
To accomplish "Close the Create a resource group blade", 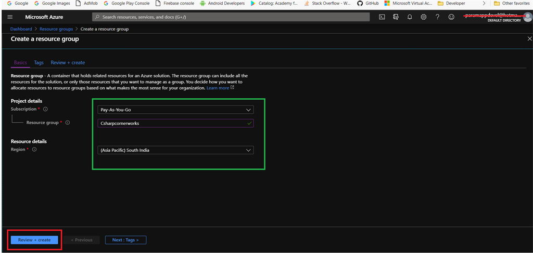I will point(529,39).
